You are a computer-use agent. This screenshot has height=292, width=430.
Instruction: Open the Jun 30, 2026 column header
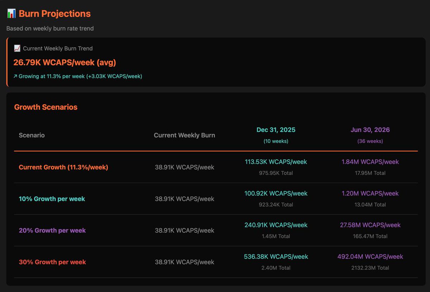click(370, 129)
